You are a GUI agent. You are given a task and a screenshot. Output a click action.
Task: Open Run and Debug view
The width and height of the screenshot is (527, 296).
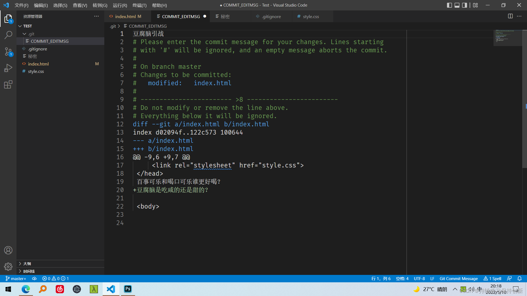(x=8, y=68)
